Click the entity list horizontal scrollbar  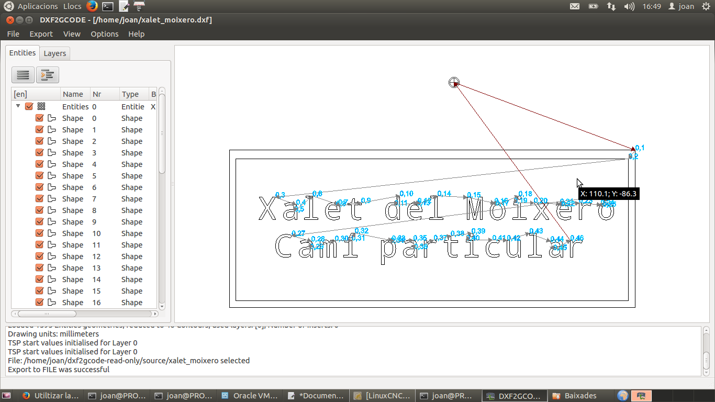(47, 314)
